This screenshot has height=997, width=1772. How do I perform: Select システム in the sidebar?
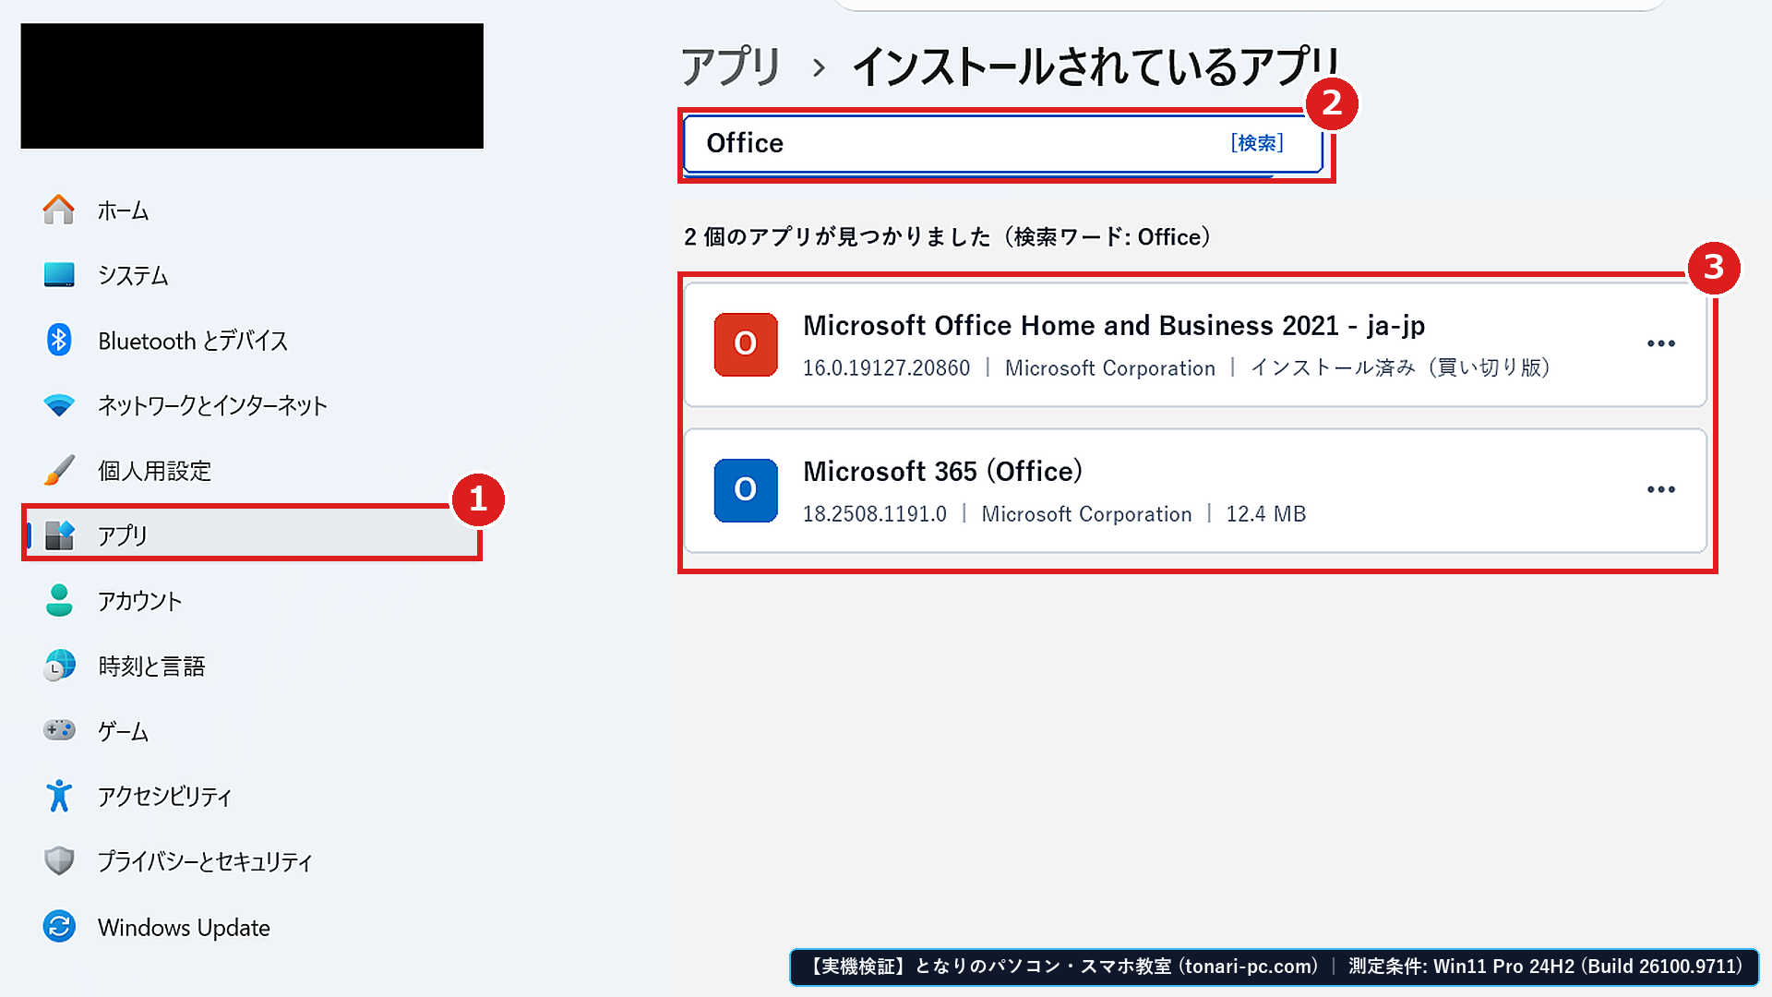(x=134, y=275)
